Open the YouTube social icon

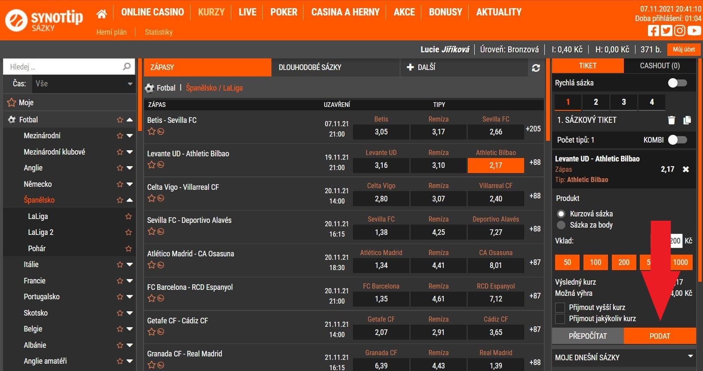(694, 30)
